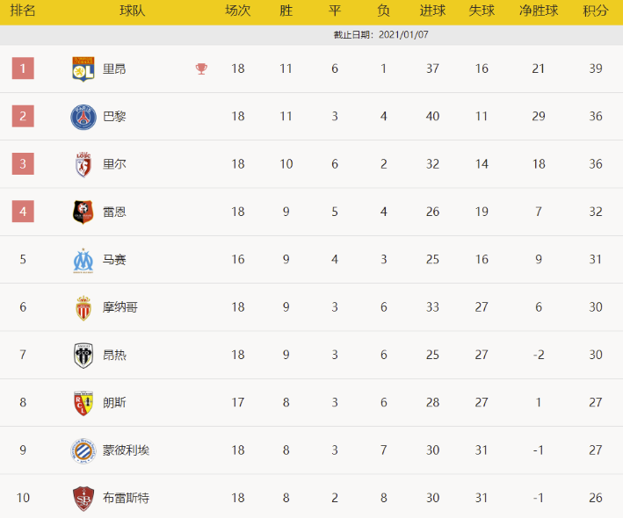
Task: Open the 布雷斯特 team name link
Action: pos(126,499)
